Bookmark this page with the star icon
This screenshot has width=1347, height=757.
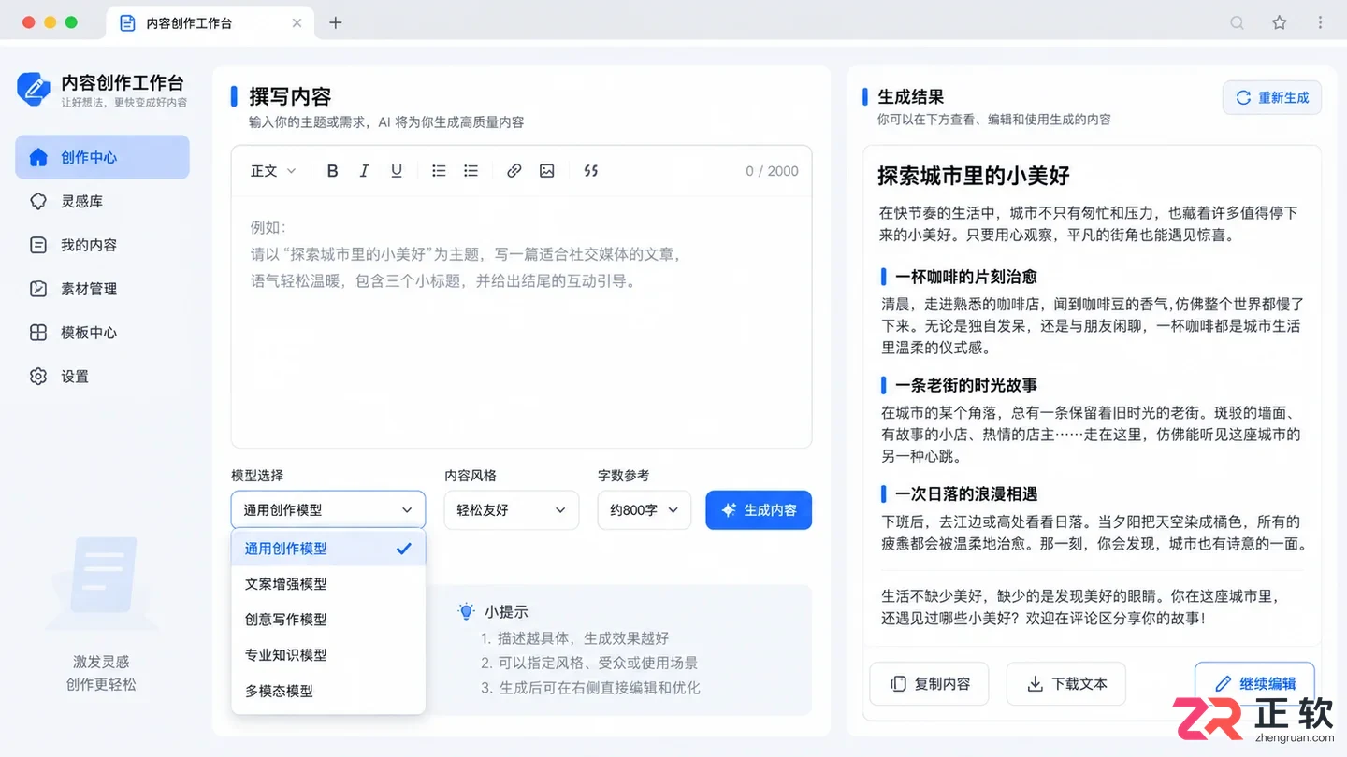[x=1280, y=23]
